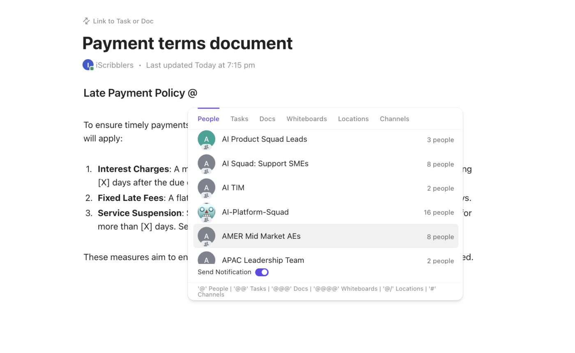Click the AI Product Squad Leads avatar
The image size is (575, 353).
(x=206, y=139)
